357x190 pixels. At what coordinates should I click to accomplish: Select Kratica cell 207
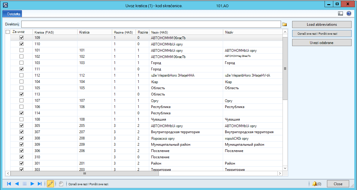95,132
